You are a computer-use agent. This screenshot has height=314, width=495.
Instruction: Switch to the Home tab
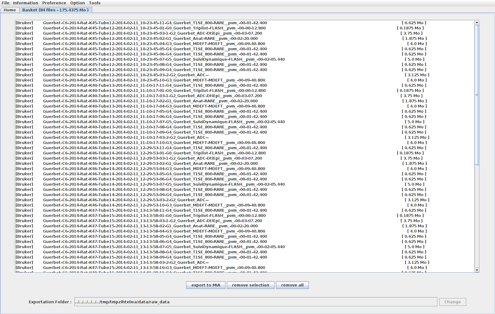click(10, 10)
